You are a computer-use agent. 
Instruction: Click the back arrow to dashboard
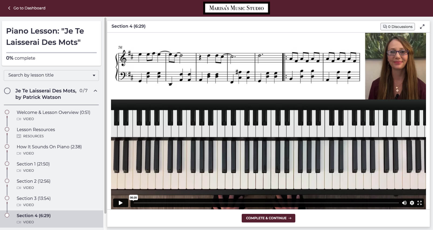coord(9,8)
